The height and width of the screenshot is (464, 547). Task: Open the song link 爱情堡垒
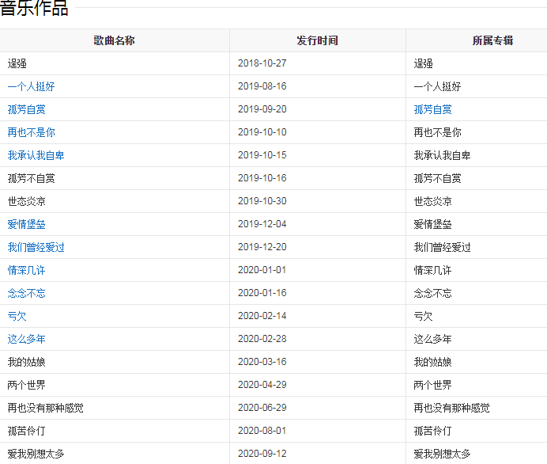coord(27,224)
